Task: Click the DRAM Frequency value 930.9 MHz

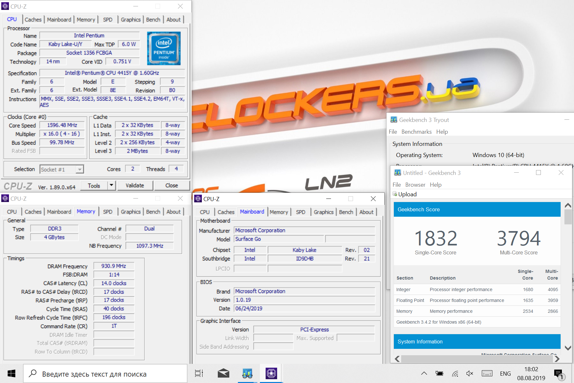Action: (x=114, y=266)
